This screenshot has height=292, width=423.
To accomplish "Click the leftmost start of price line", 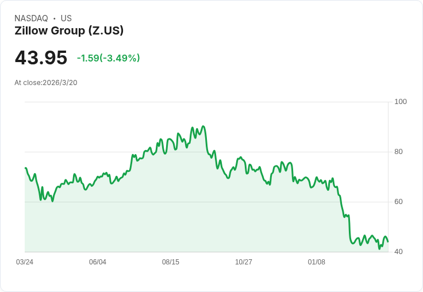I will [25, 168].
